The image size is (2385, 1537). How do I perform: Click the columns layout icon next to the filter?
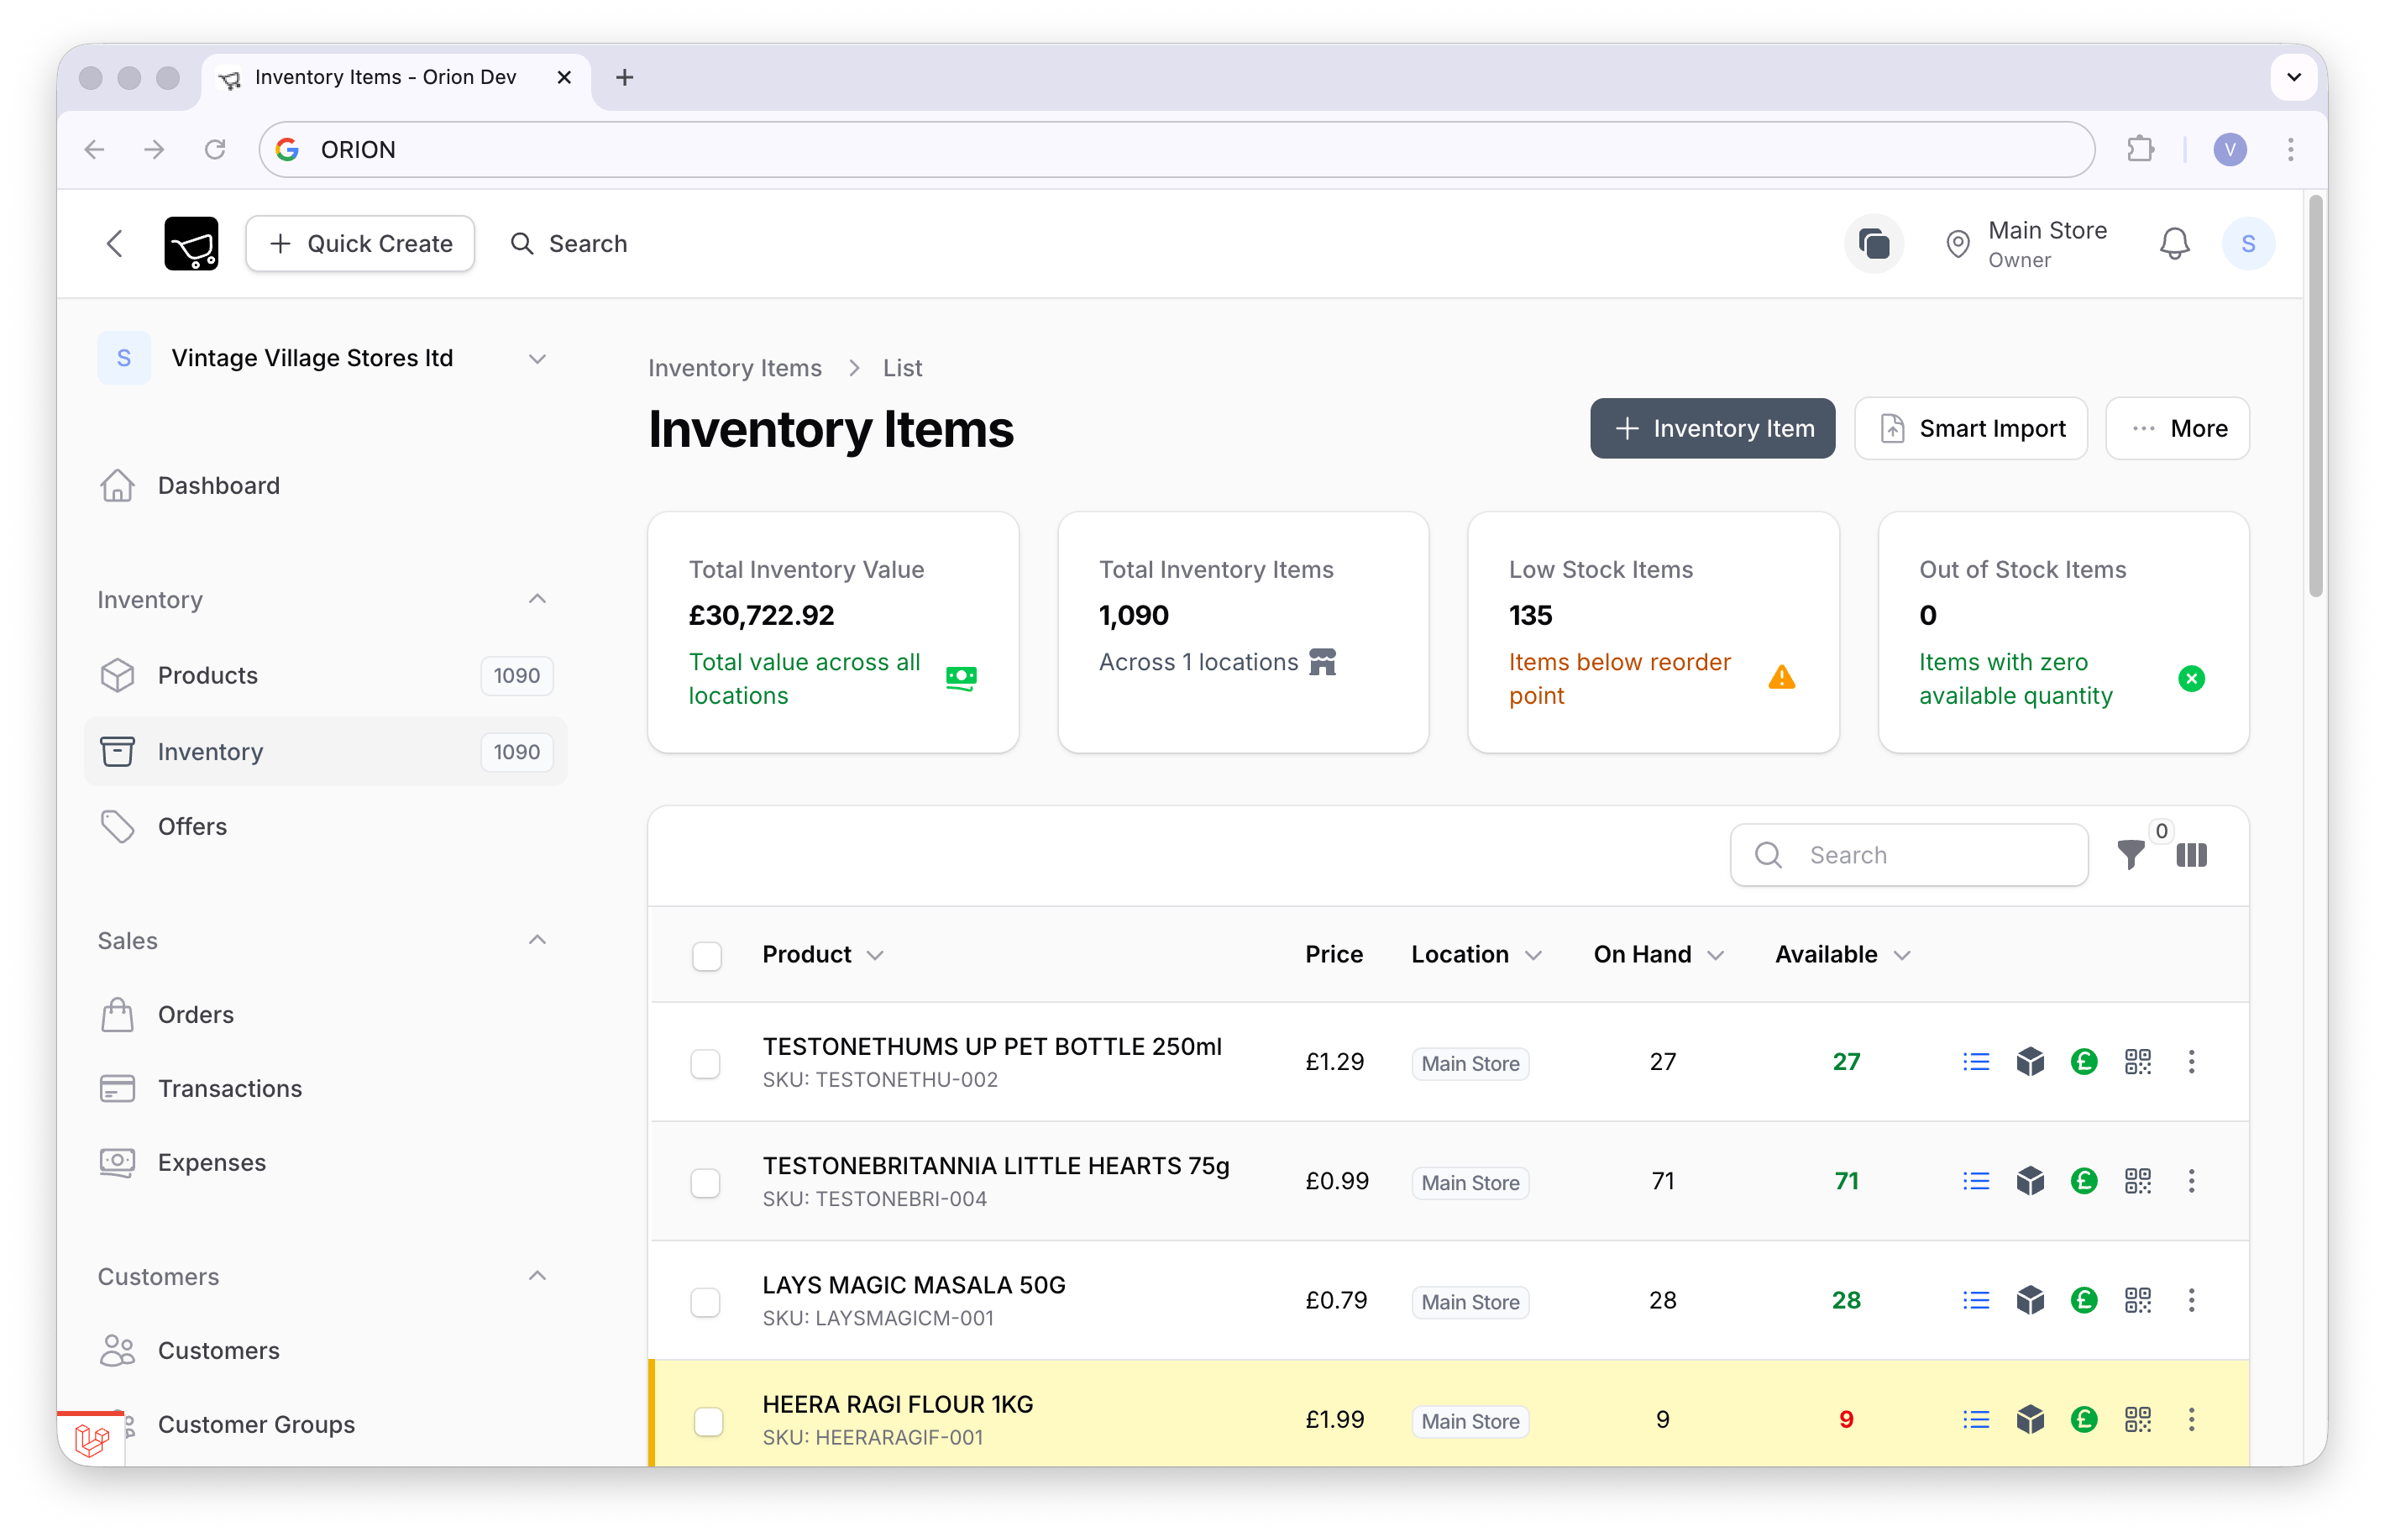click(x=2193, y=855)
